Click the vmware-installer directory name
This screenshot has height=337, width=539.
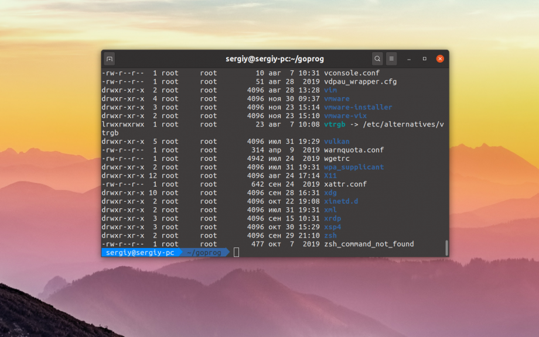(357, 107)
